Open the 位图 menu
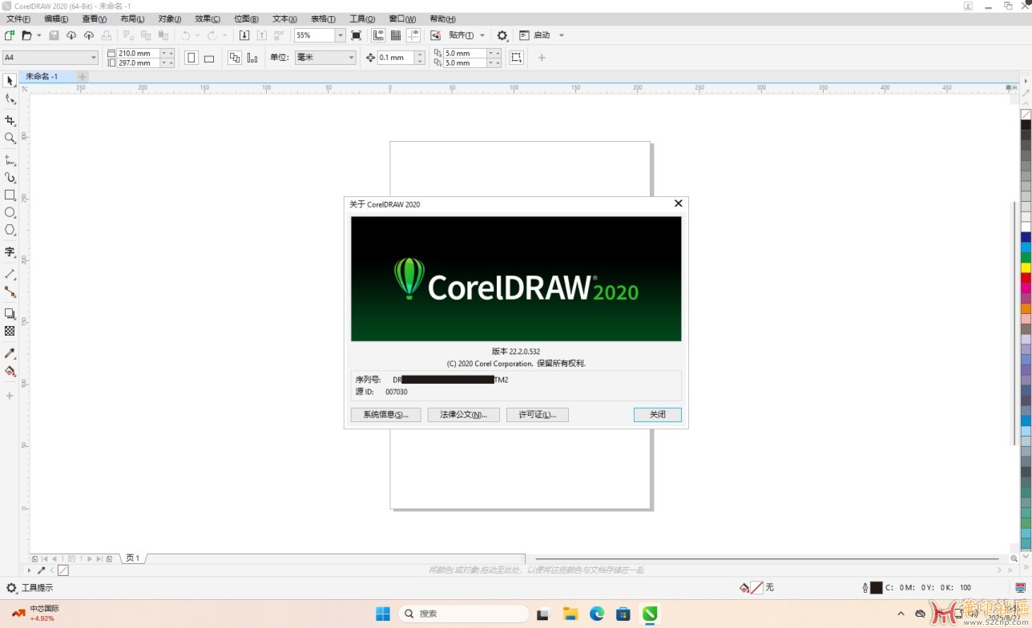The height and width of the screenshot is (628, 1032). click(x=246, y=18)
